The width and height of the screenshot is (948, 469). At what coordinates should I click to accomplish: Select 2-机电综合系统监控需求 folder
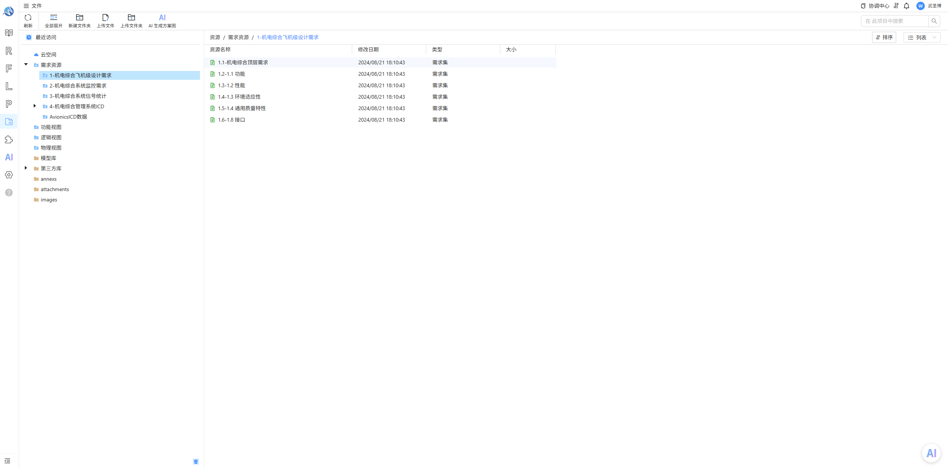click(x=78, y=86)
